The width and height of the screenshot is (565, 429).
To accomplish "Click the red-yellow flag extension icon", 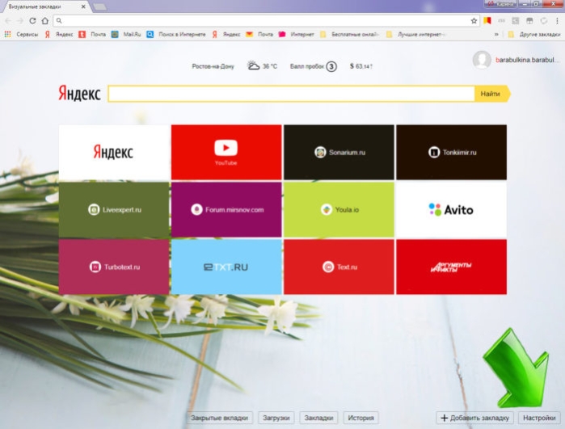I will tap(487, 20).
